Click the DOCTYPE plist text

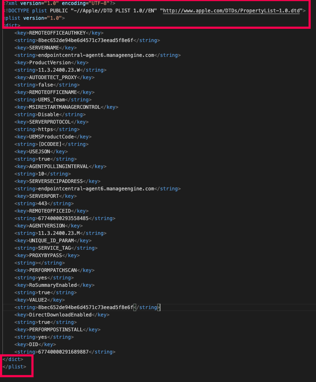coord(28,11)
